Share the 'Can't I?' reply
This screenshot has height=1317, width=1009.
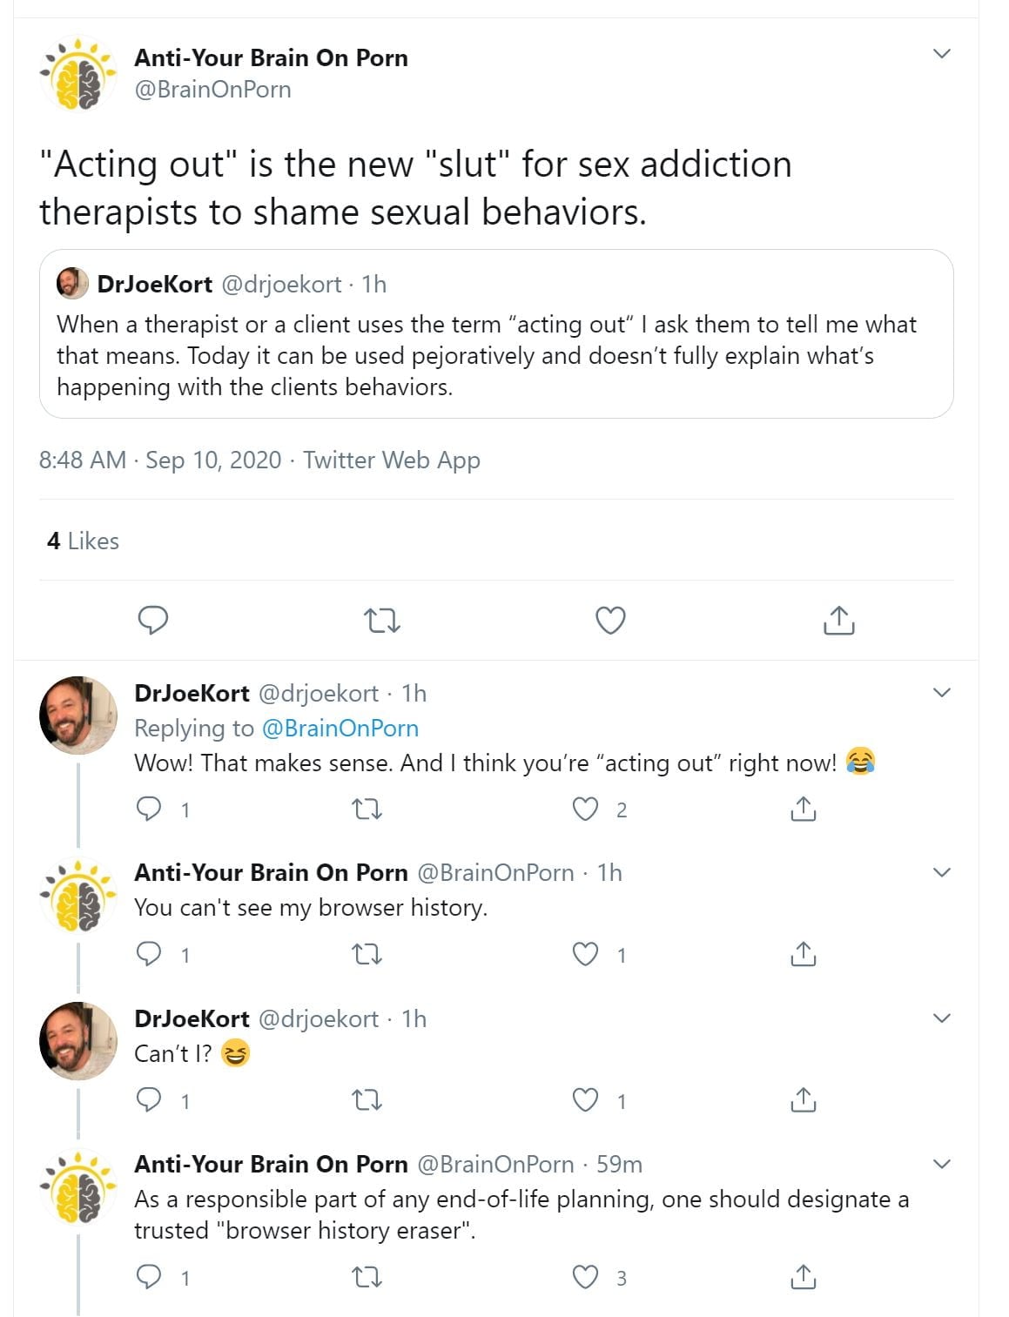click(803, 1100)
